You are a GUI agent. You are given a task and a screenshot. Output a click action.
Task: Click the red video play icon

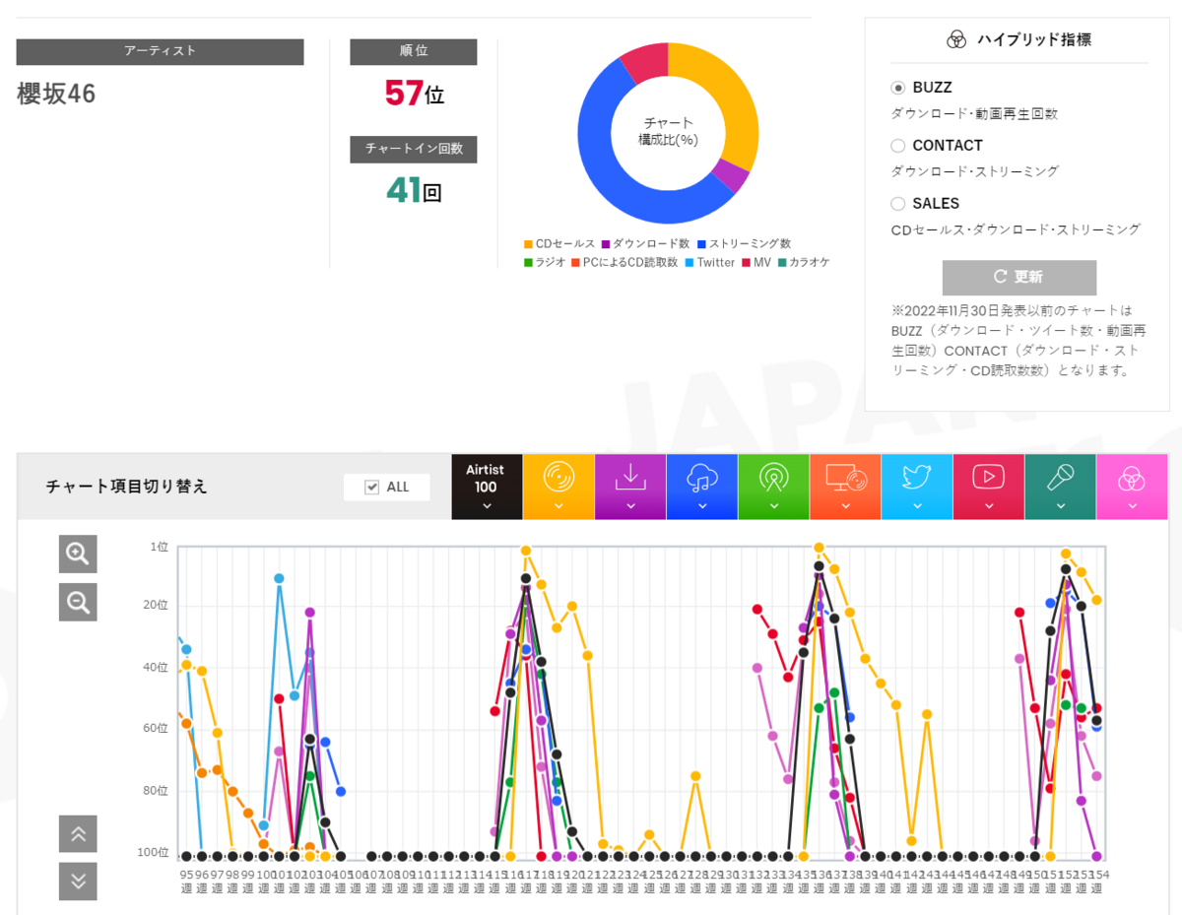pos(989,478)
